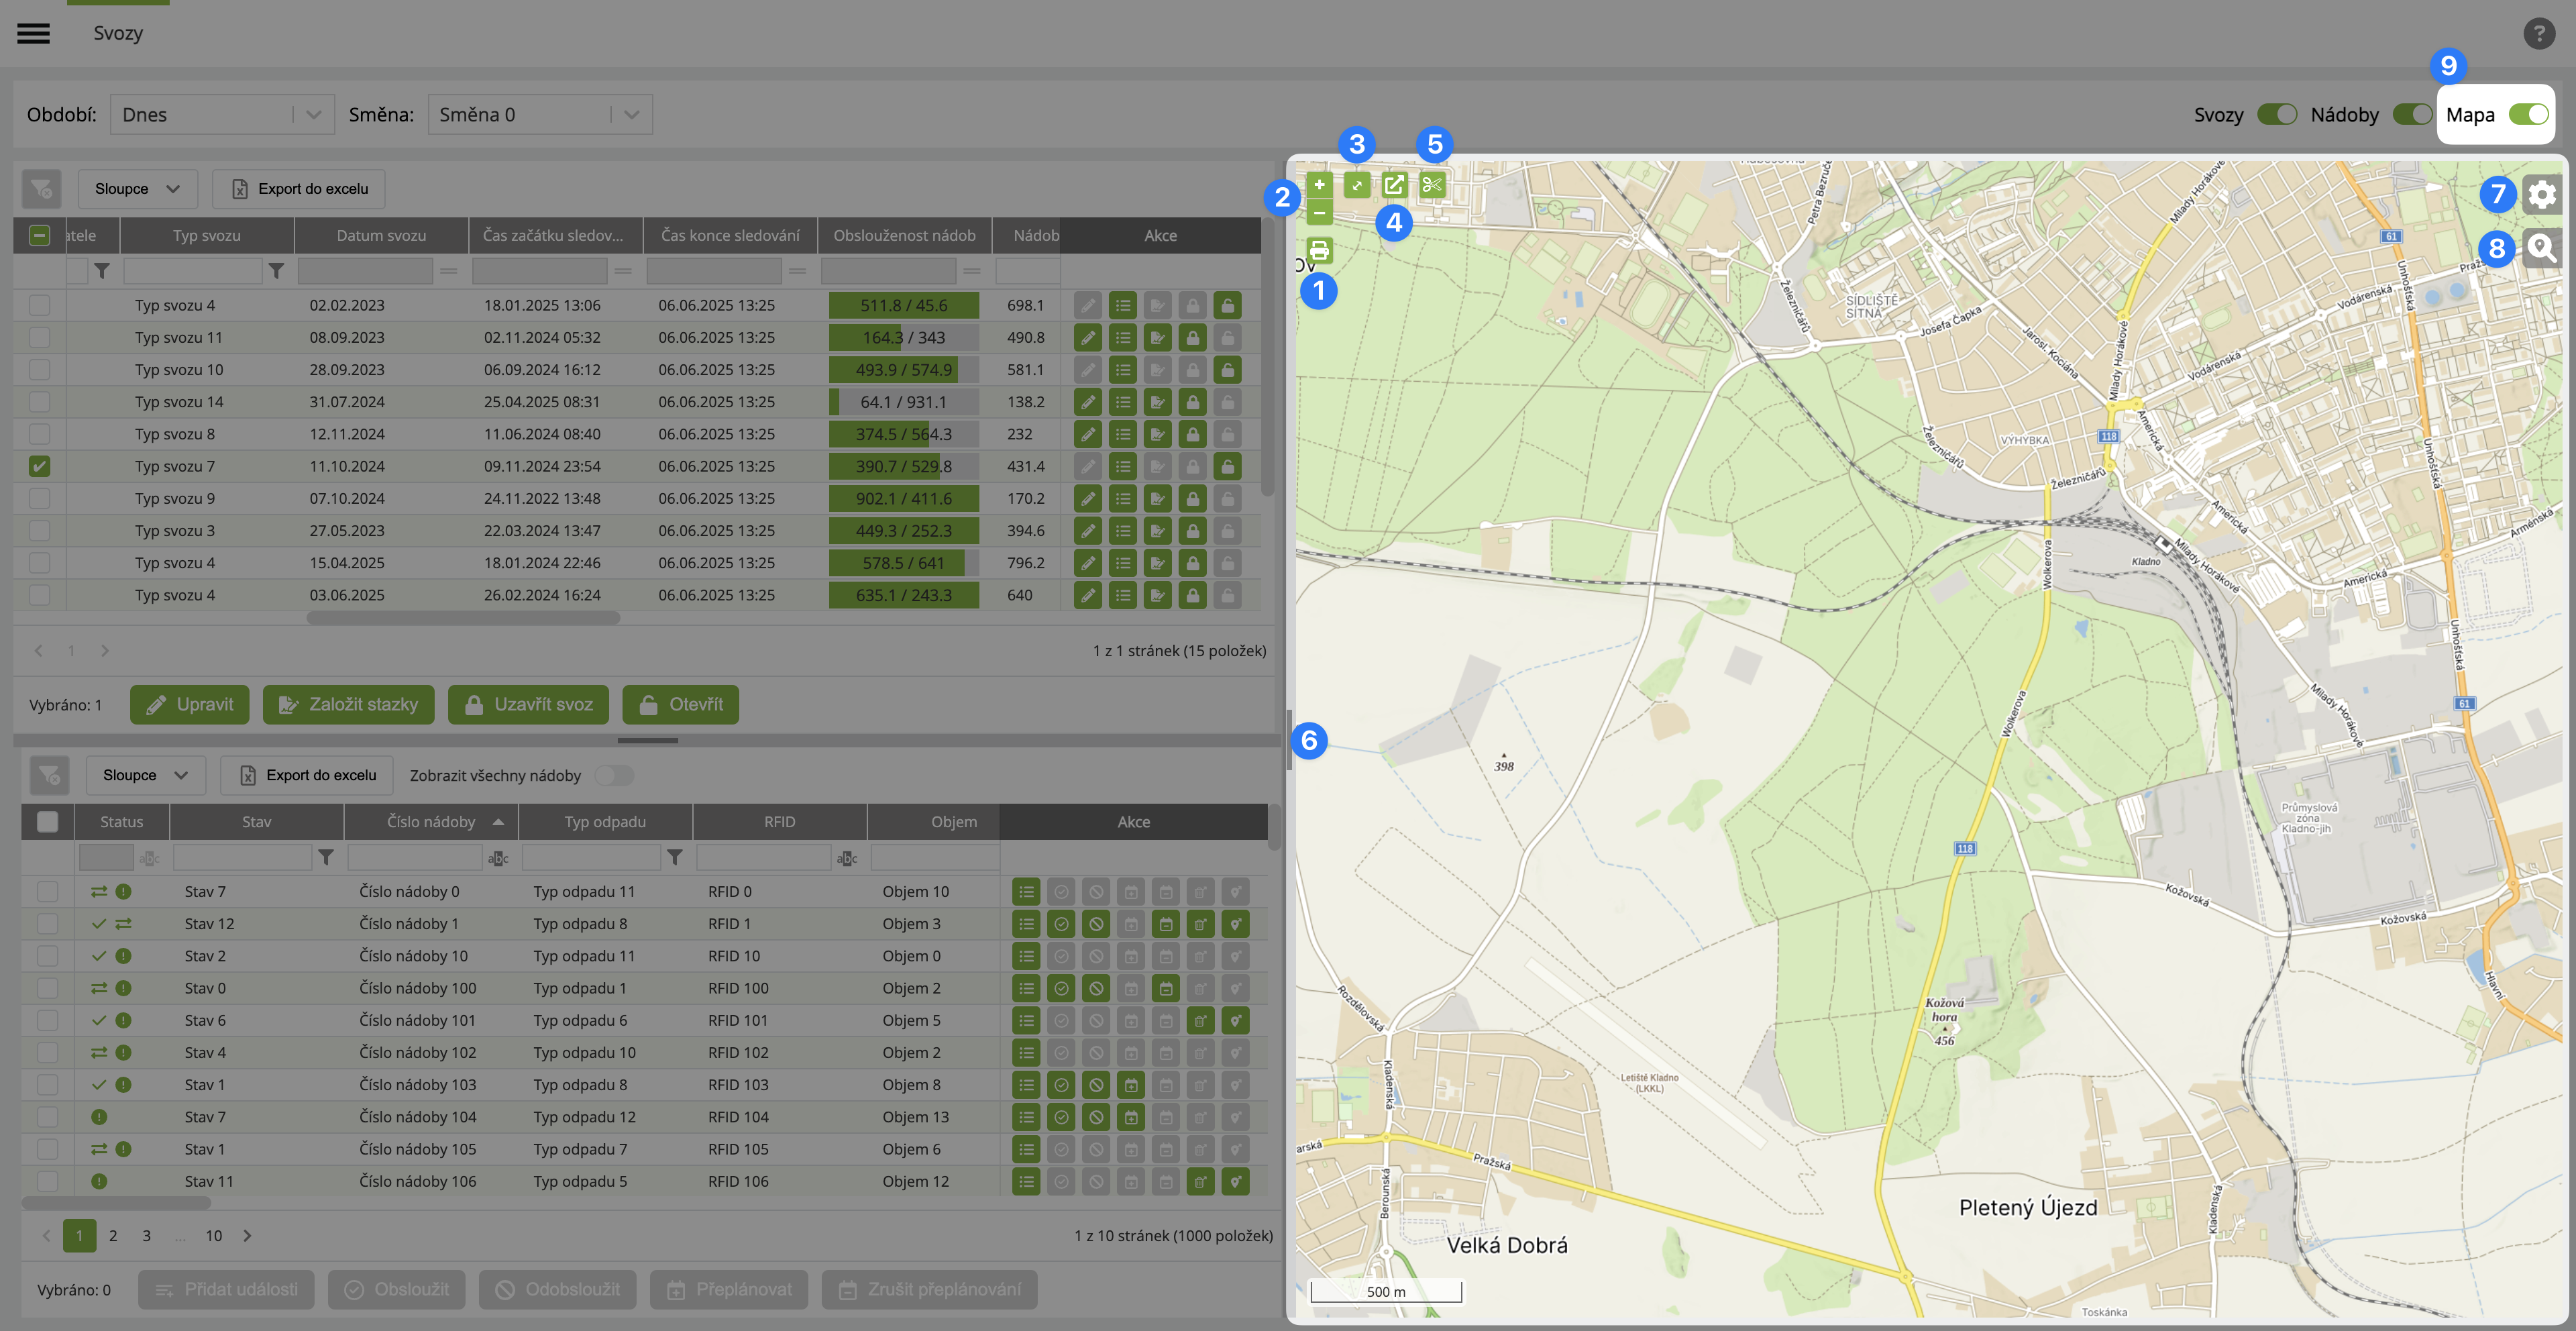
Task: Click the hamburger menu icon
Action: [x=33, y=33]
